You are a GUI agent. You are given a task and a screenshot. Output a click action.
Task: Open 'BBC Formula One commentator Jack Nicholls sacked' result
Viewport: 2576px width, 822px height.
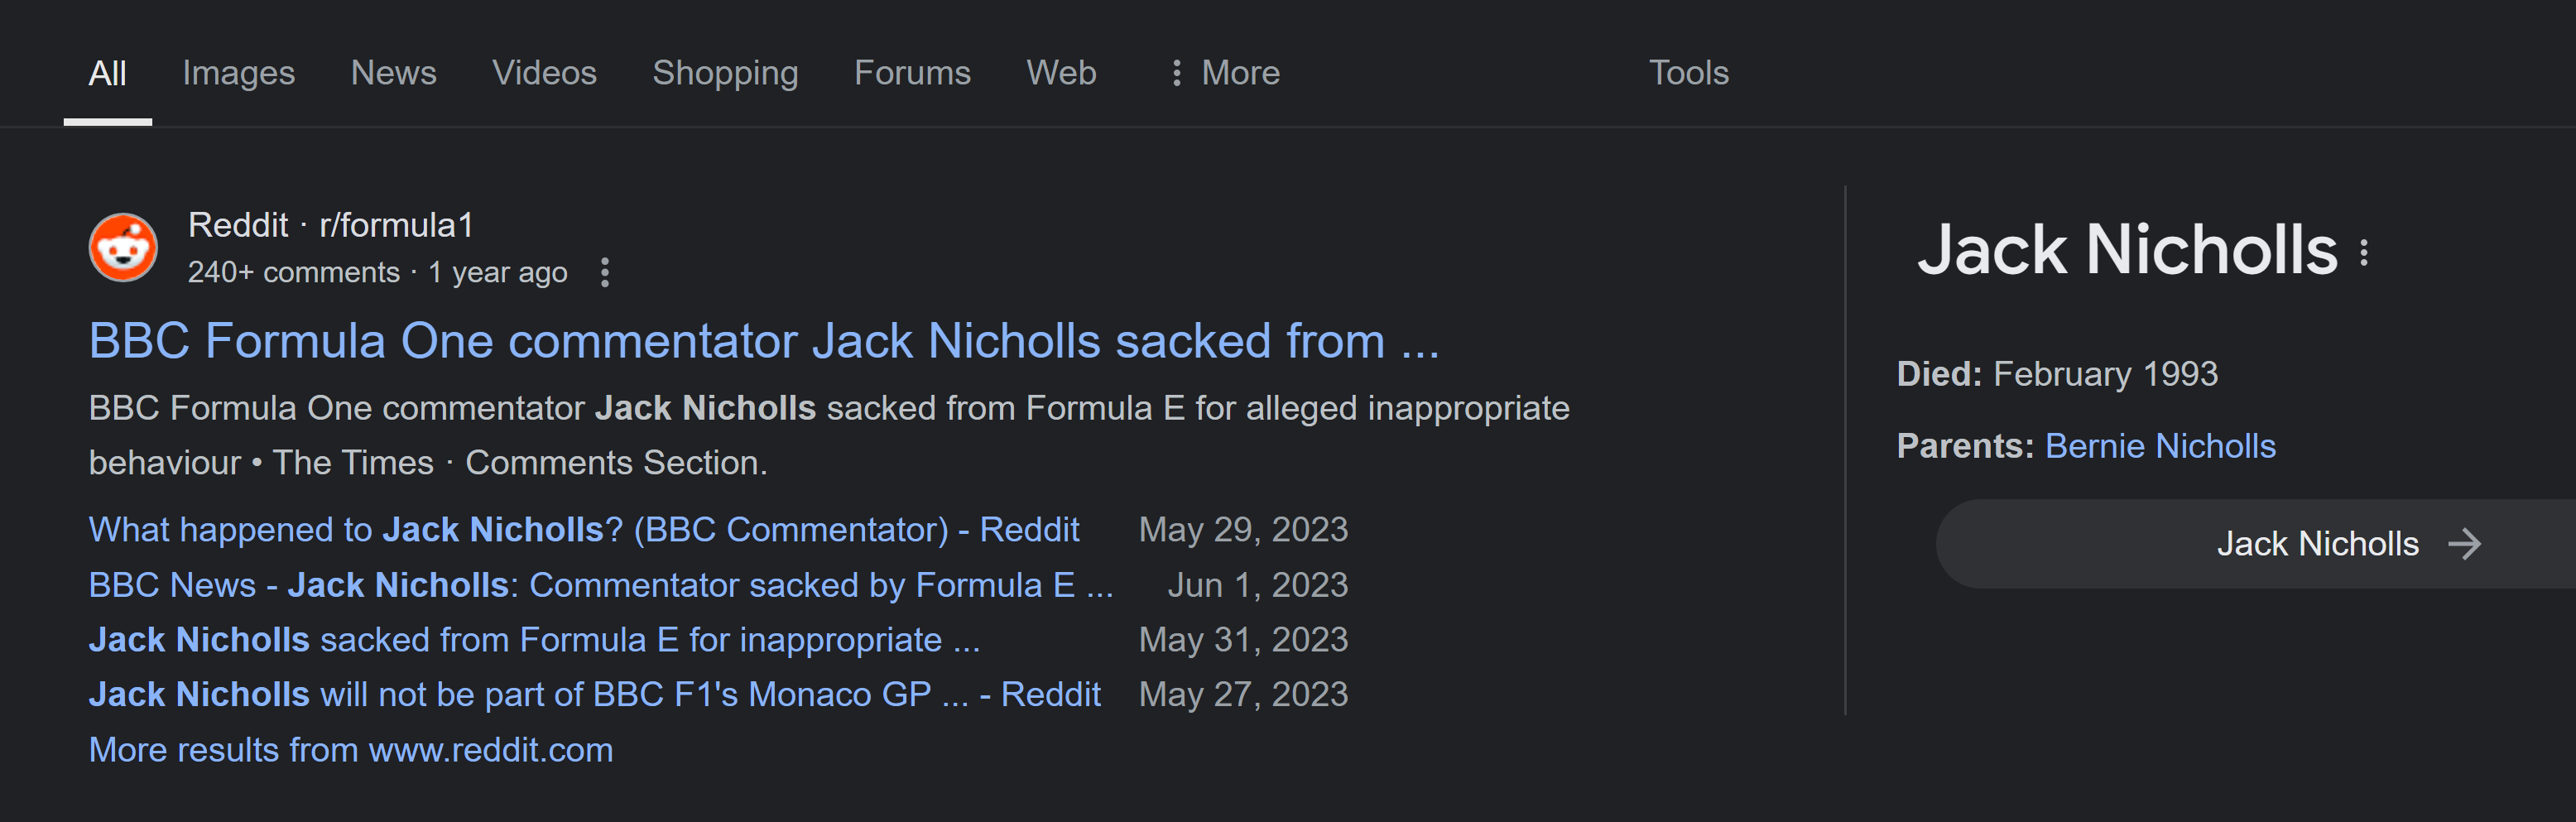(764, 341)
